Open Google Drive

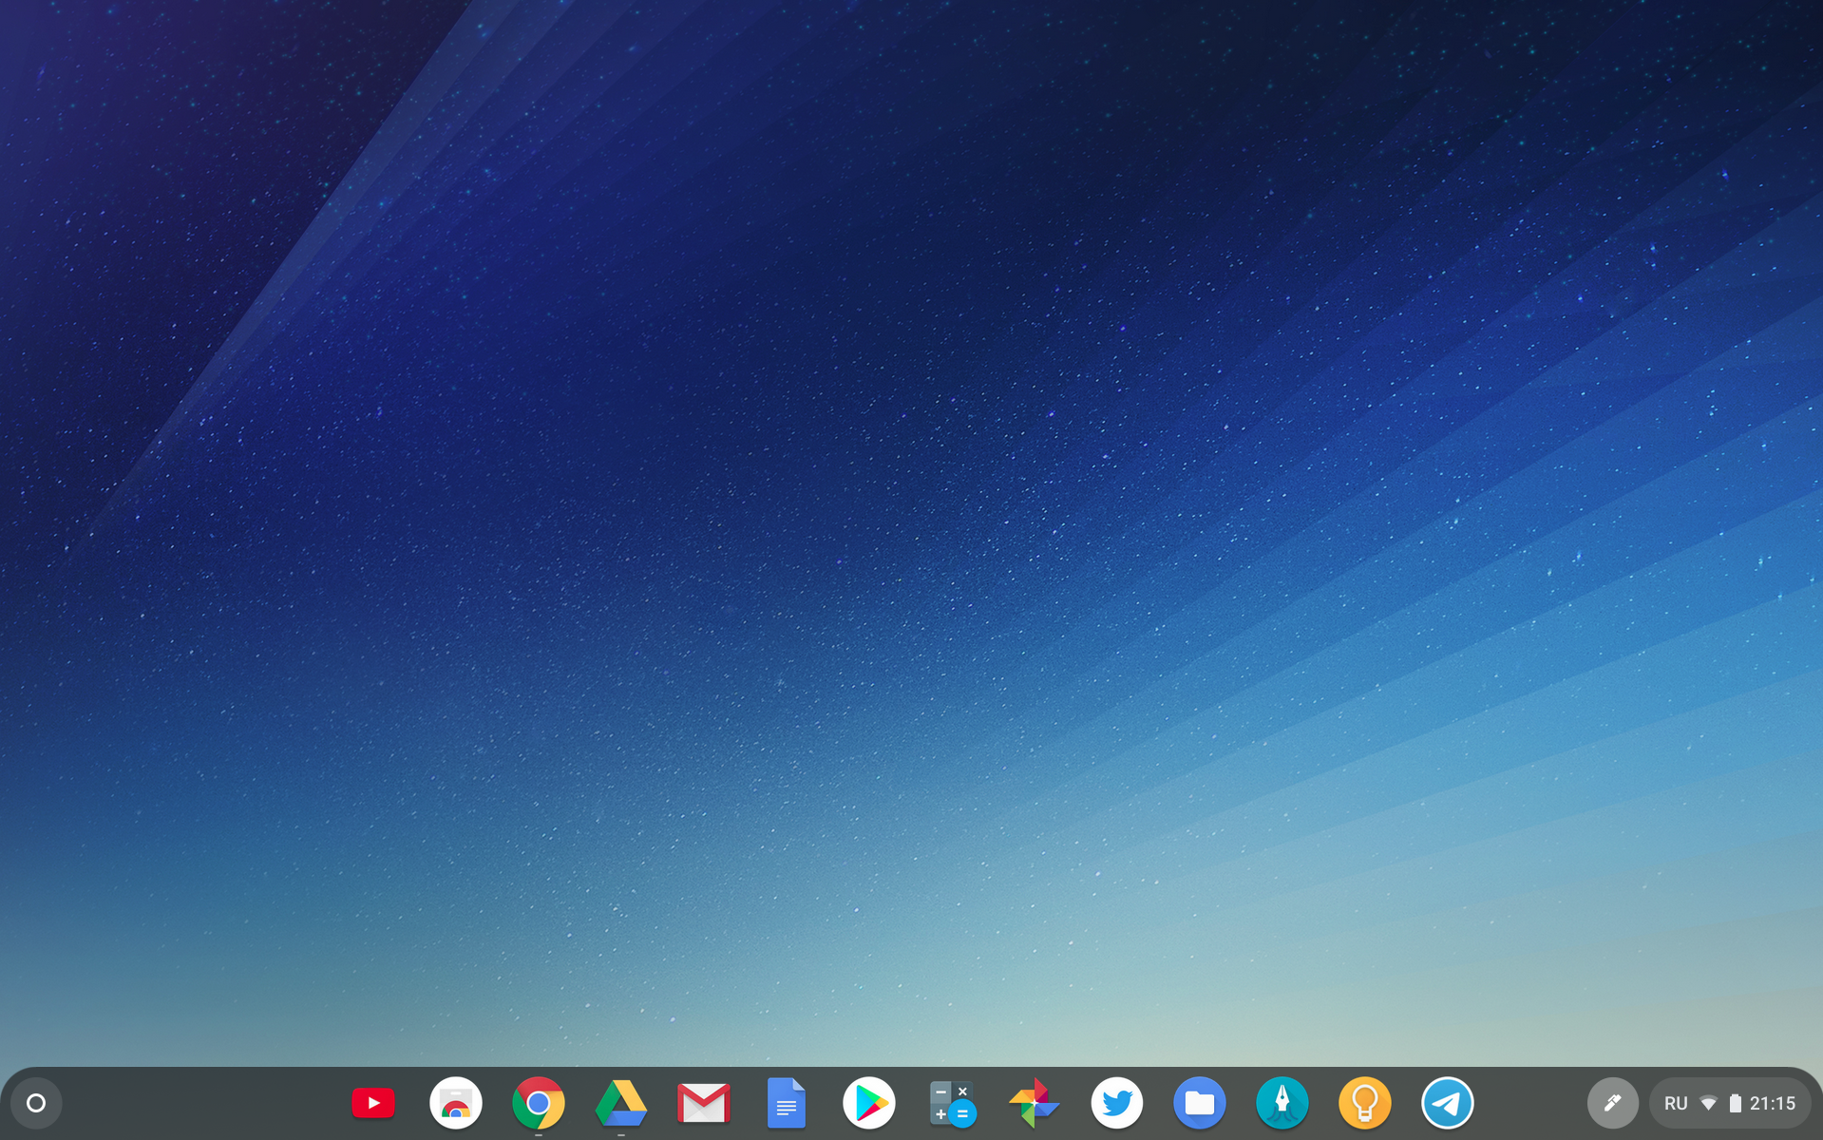point(621,1103)
